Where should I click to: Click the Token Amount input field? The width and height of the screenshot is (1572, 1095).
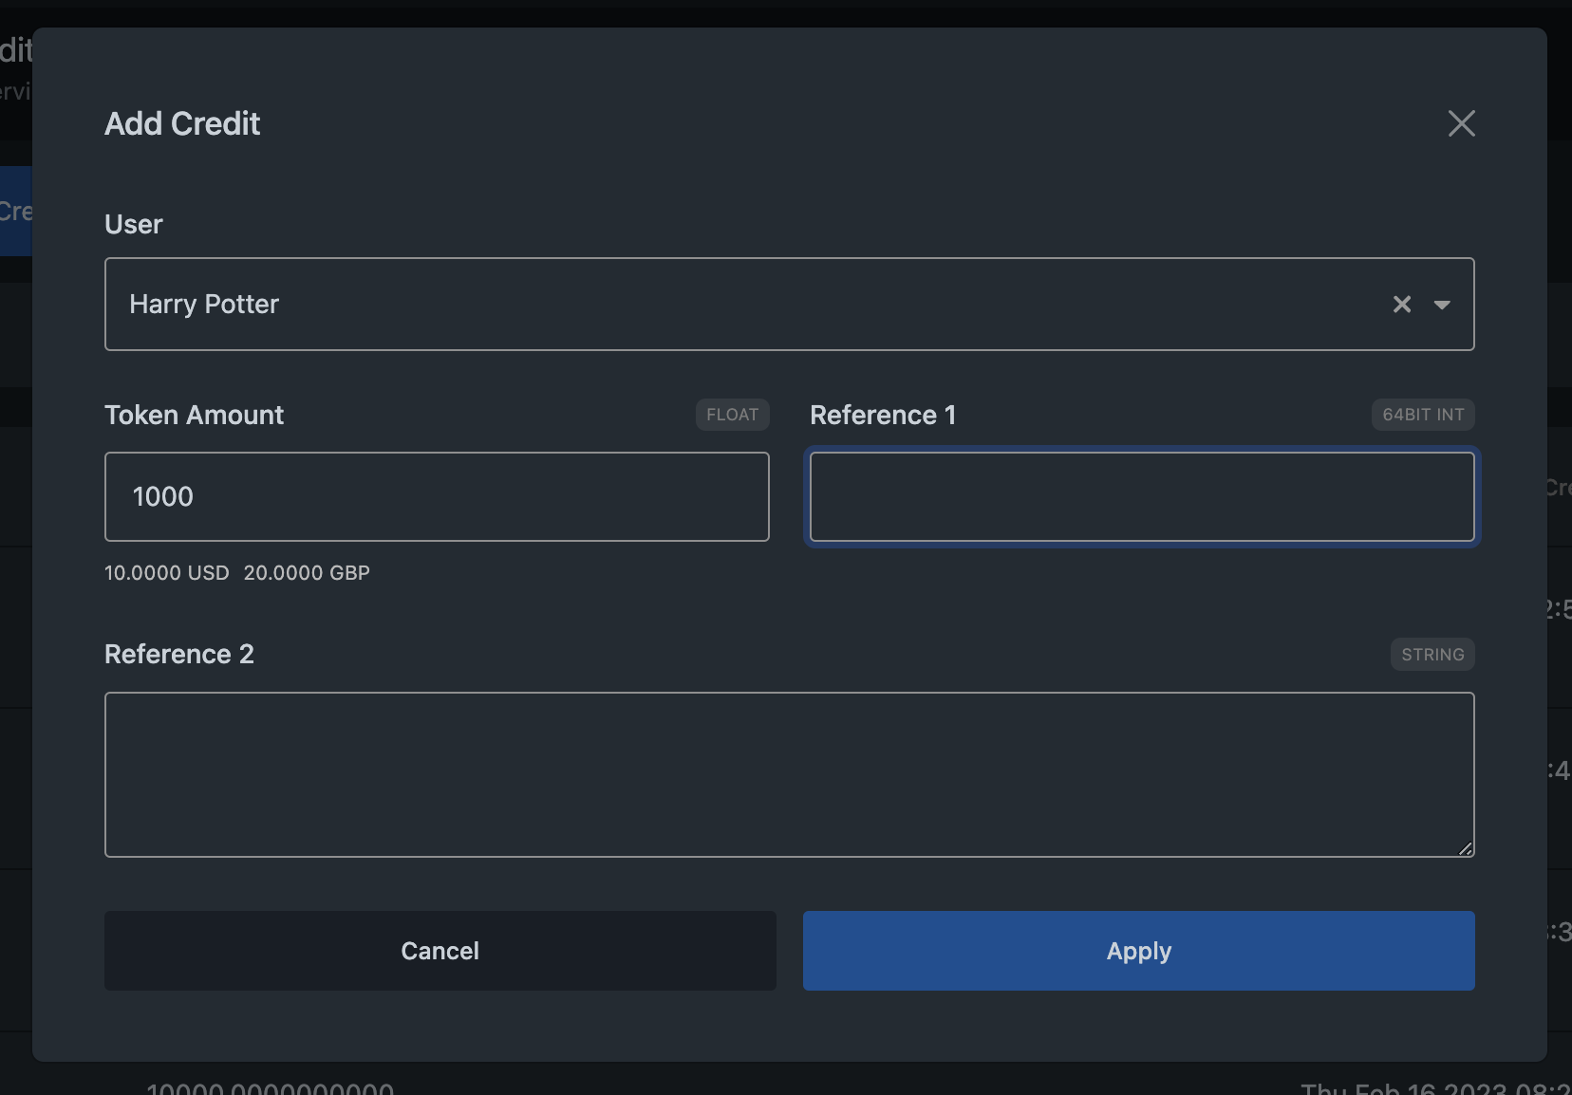(x=437, y=496)
